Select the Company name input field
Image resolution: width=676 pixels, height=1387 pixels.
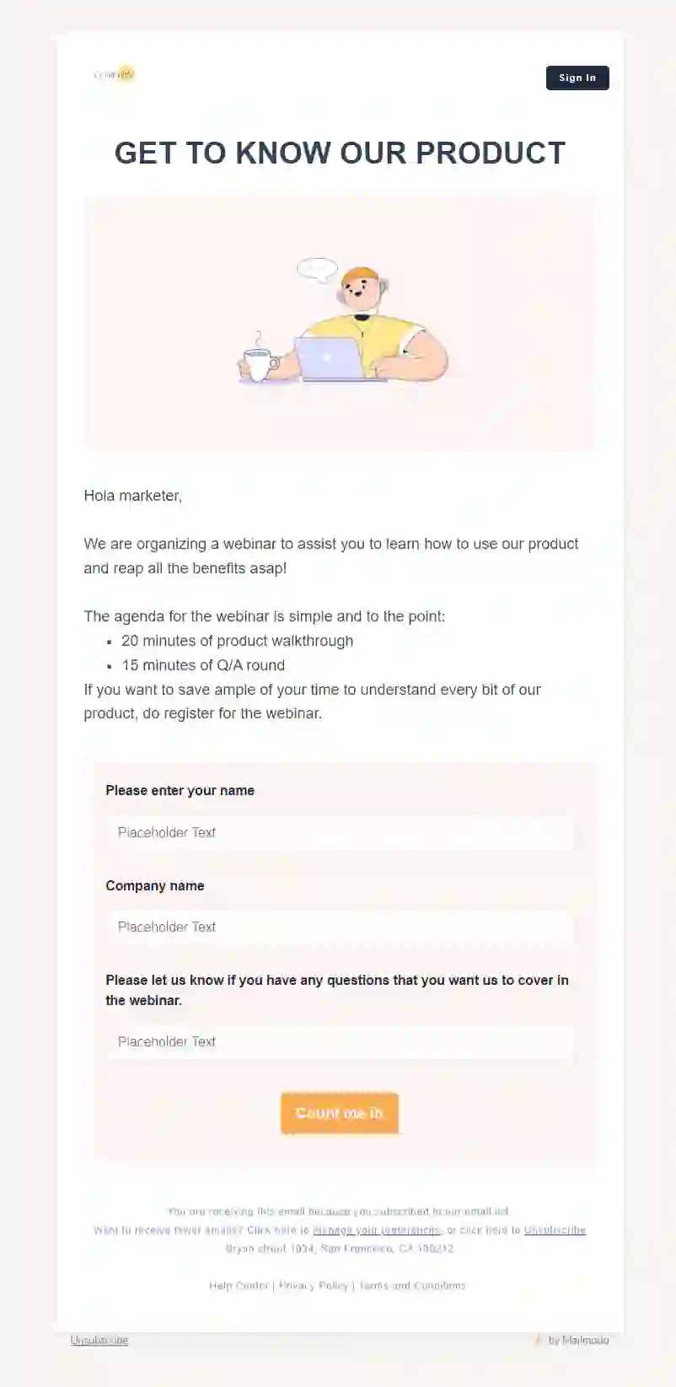(x=340, y=927)
